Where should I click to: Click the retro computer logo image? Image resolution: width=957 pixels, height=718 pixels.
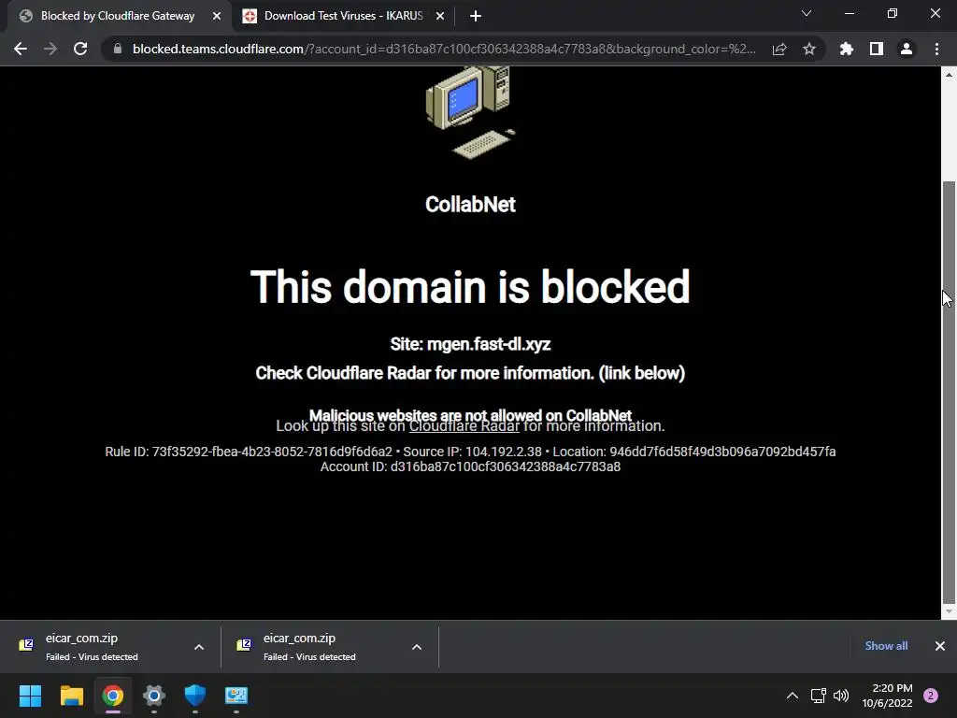(471, 113)
